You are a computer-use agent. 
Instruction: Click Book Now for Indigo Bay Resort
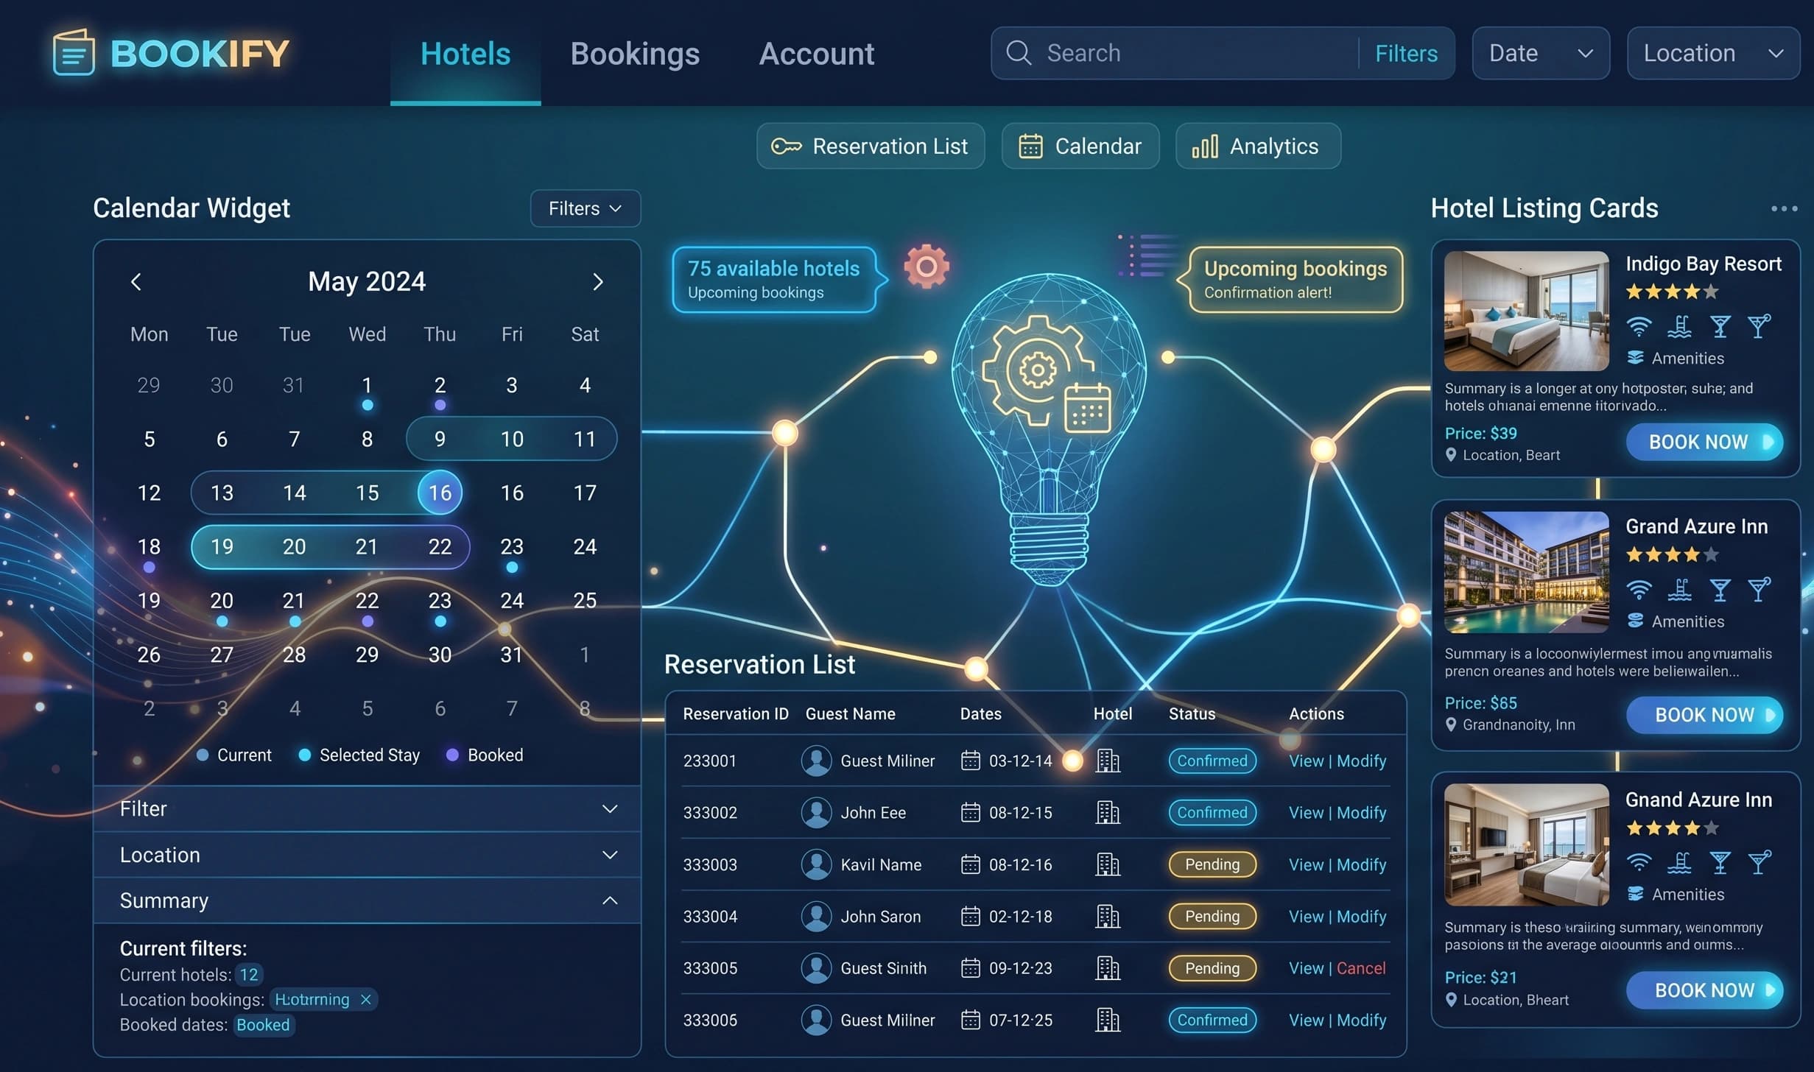pos(1704,442)
